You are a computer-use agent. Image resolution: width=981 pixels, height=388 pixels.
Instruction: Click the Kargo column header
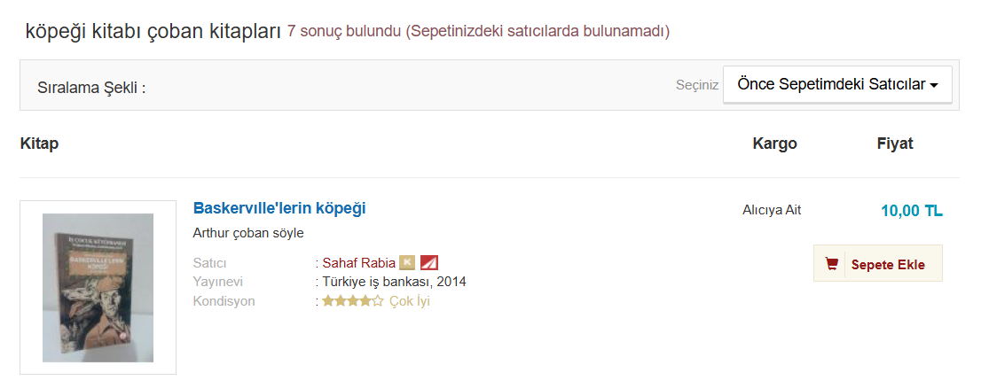click(774, 144)
